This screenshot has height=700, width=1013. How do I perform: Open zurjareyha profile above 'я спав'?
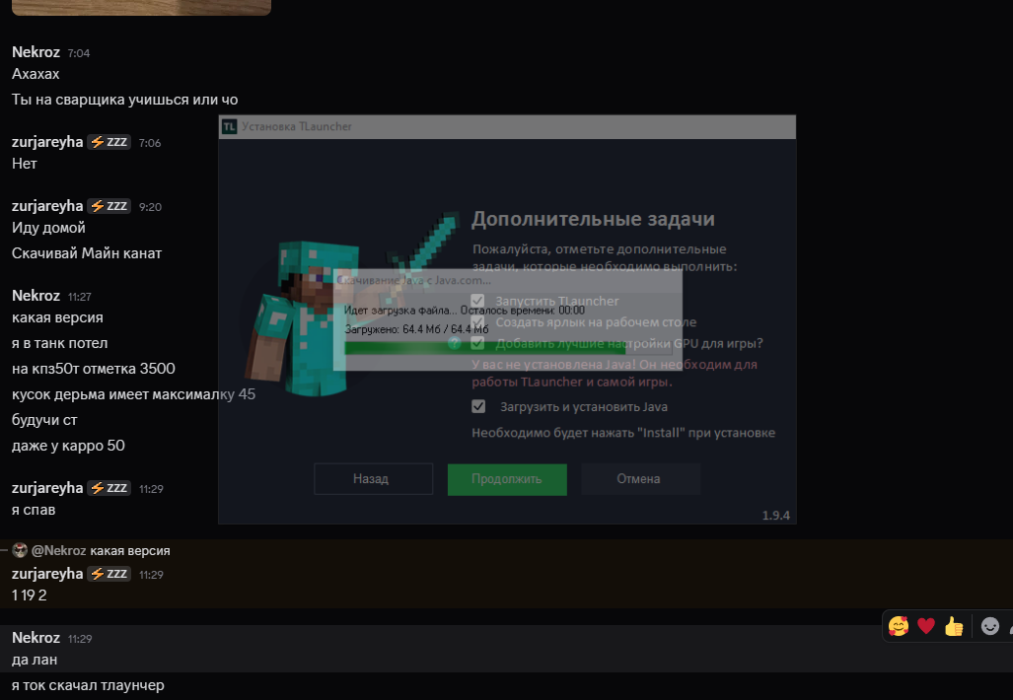(47, 488)
